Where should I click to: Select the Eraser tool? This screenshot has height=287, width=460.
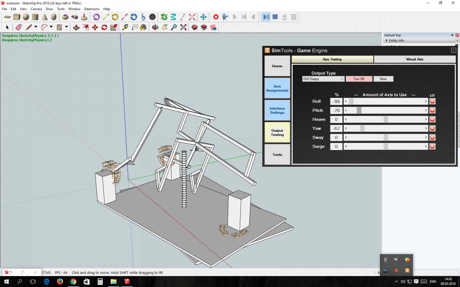point(19,27)
